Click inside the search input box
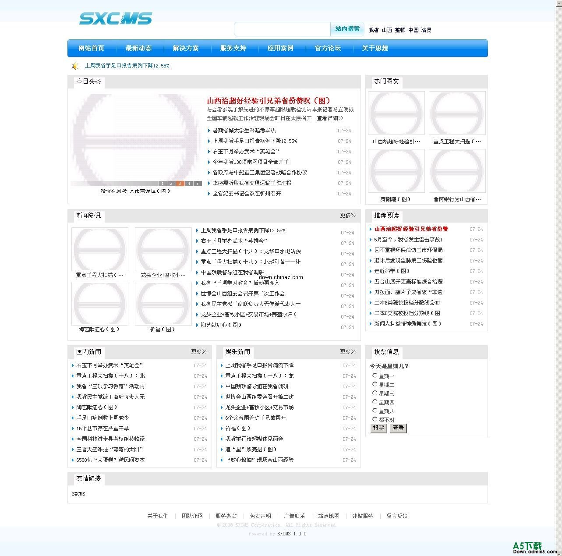 (x=283, y=29)
